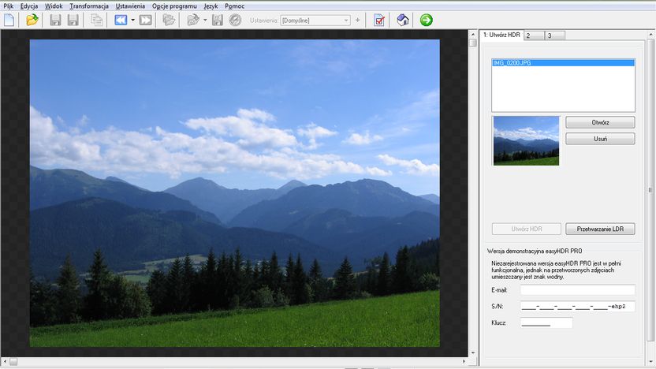Click the Utwórz HDR button
656x369 pixels.
(527, 229)
